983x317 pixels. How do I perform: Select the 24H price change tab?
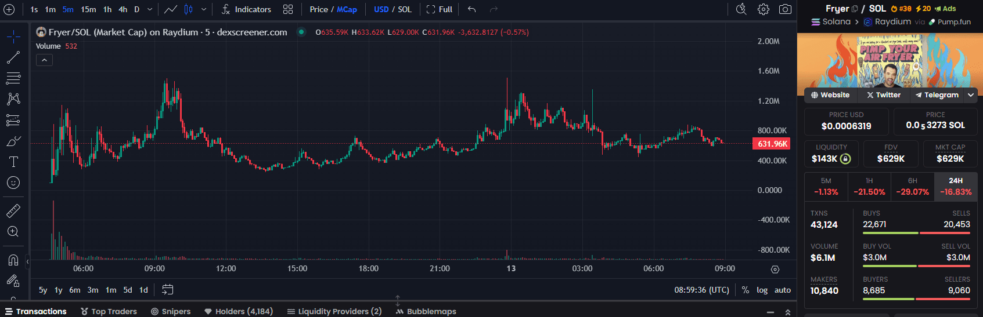click(956, 187)
